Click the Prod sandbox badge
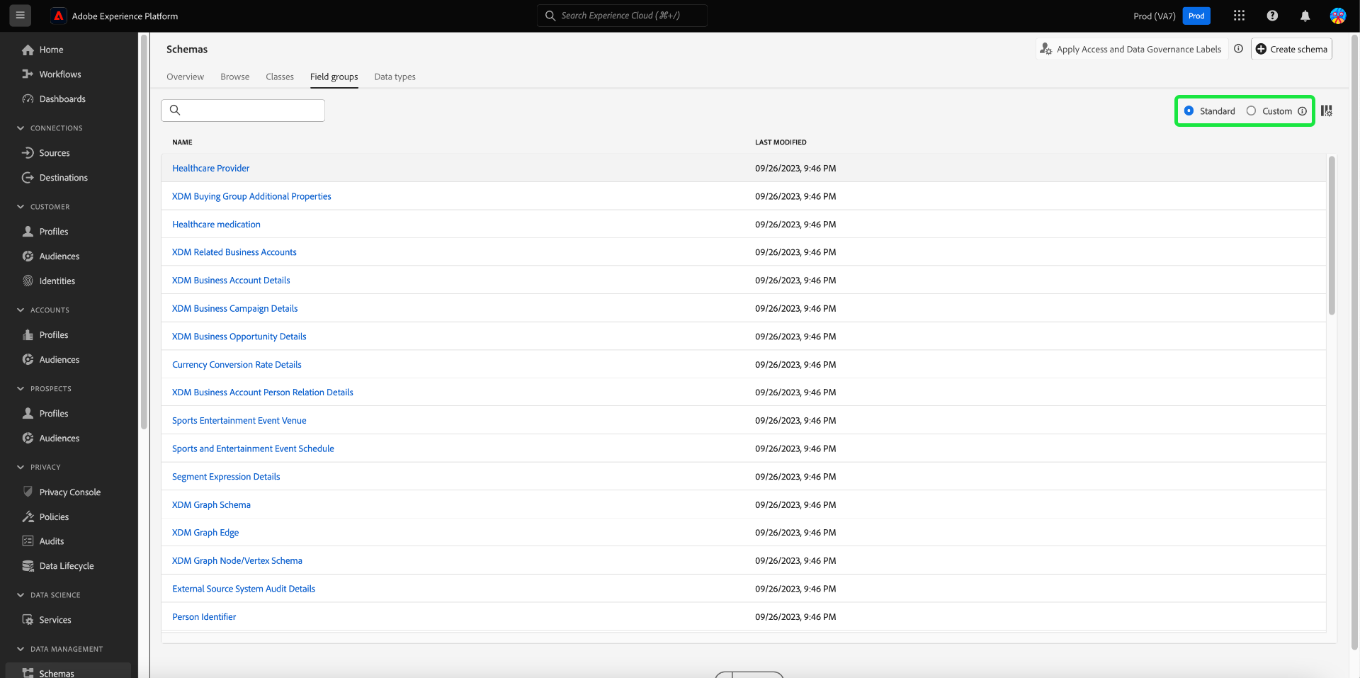This screenshot has width=1360, height=678. pos(1196,16)
